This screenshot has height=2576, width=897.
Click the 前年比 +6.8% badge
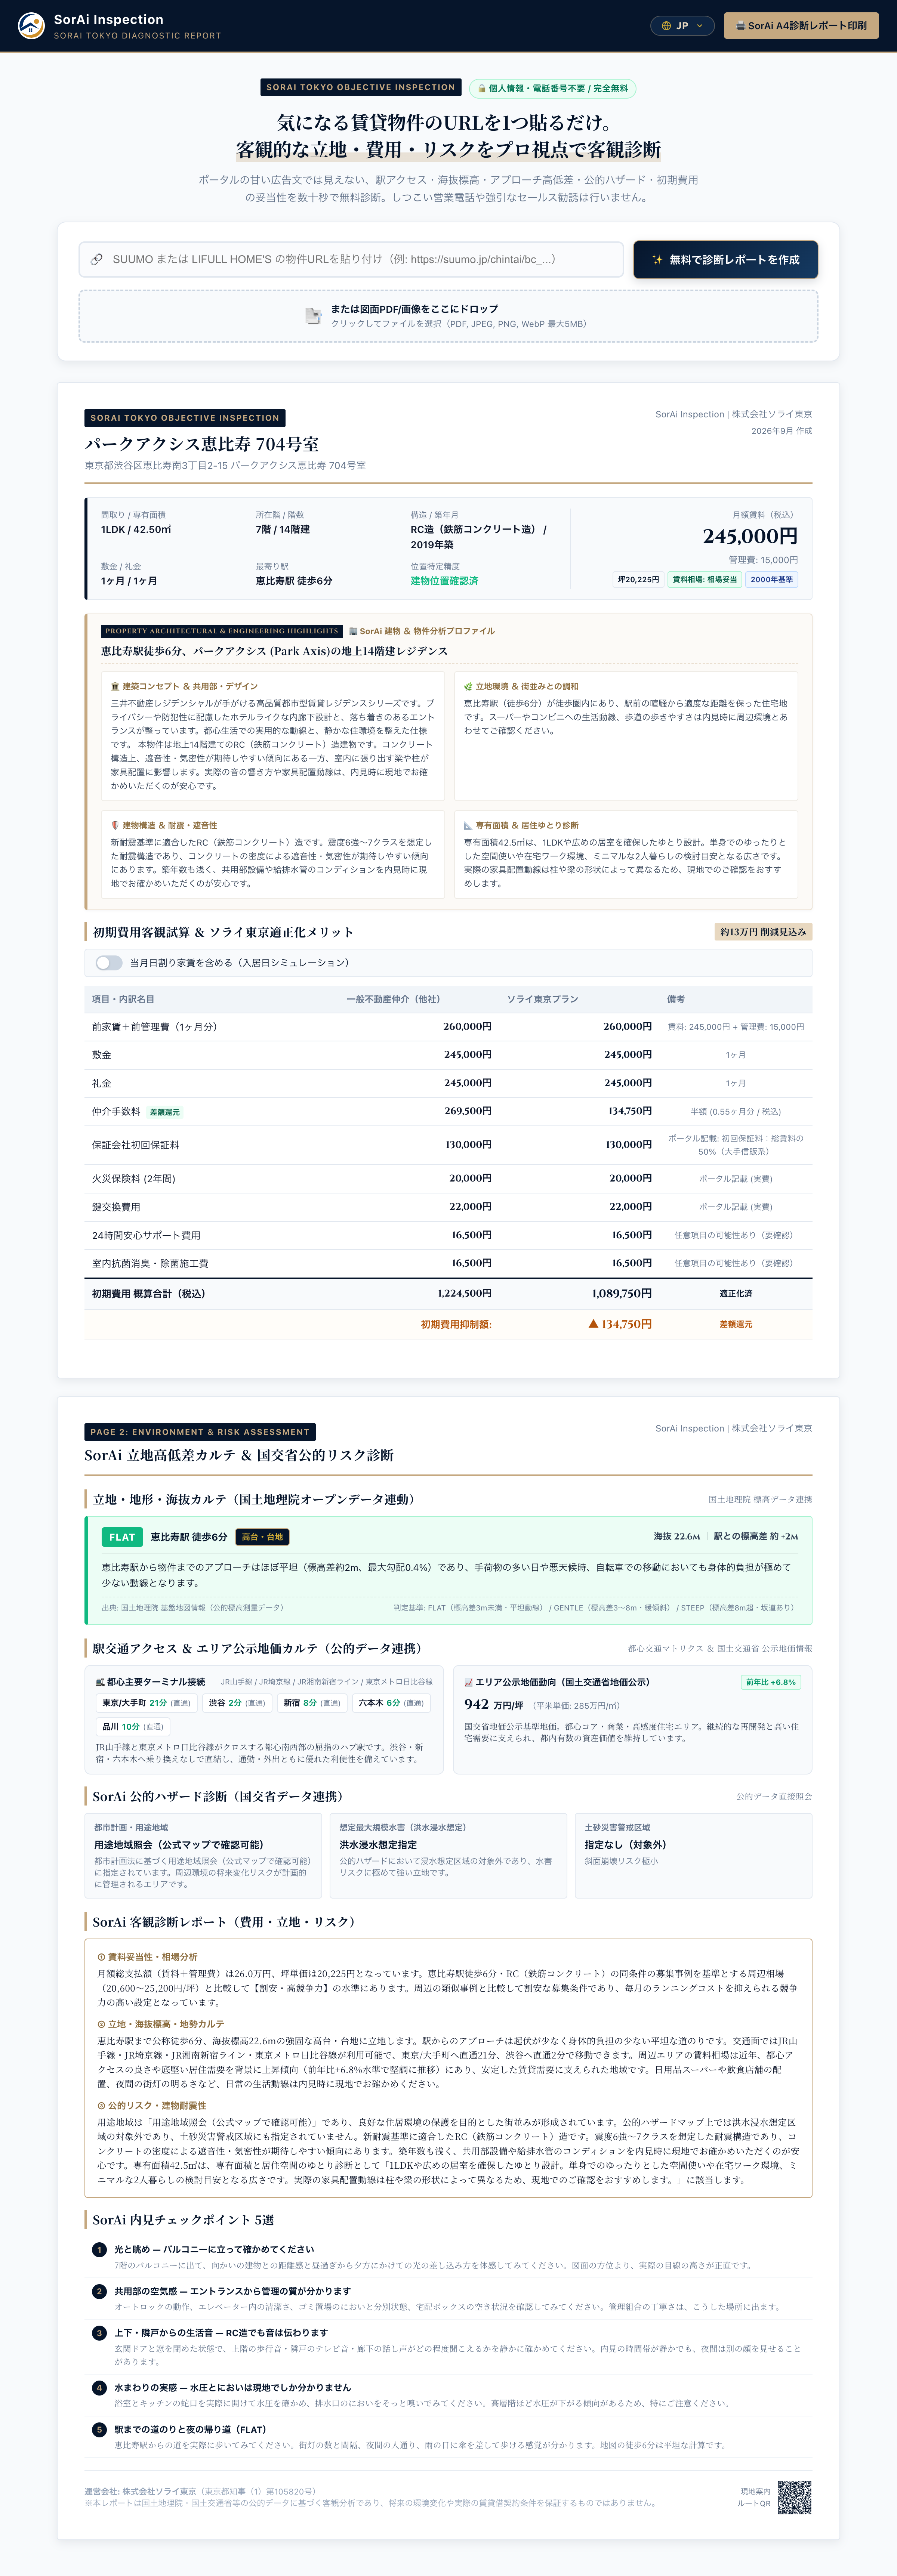coord(771,1682)
